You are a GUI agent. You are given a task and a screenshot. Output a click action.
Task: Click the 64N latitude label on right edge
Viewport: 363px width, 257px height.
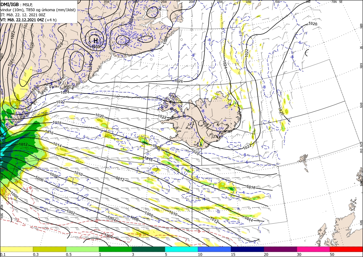[x=361, y=105]
